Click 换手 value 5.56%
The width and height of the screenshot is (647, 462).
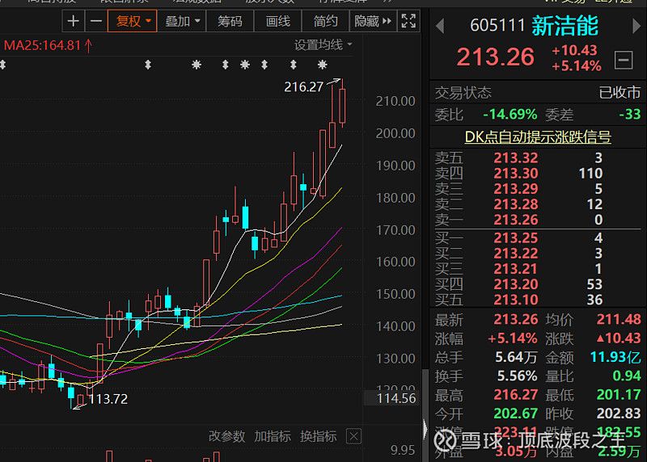click(517, 376)
